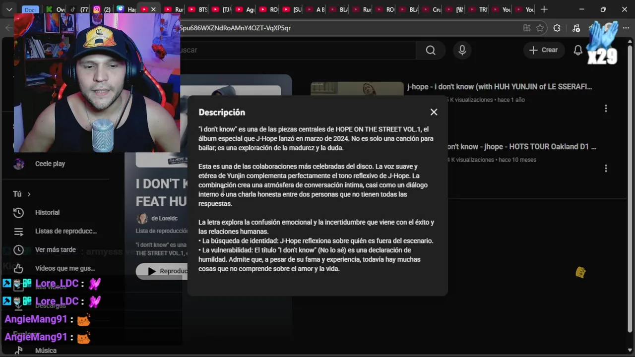Click the Loreldc author avatar
Image resolution: width=635 pixels, height=357 pixels.
tap(142, 219)
